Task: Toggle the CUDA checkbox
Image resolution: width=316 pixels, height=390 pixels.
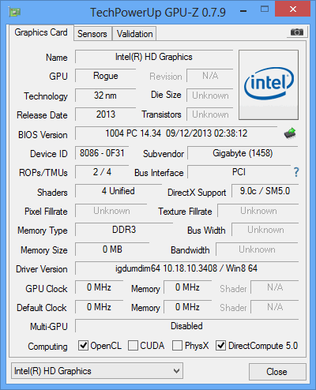Action: 133,346
